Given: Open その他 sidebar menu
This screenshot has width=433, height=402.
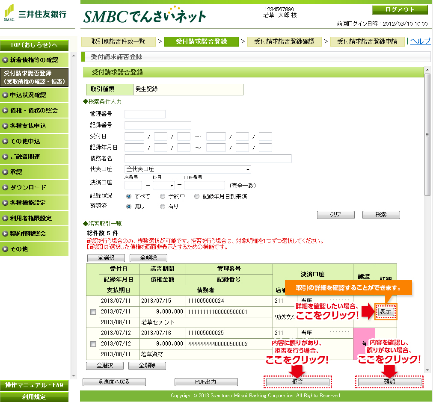Looking at the screenshot, I should 34,249.
